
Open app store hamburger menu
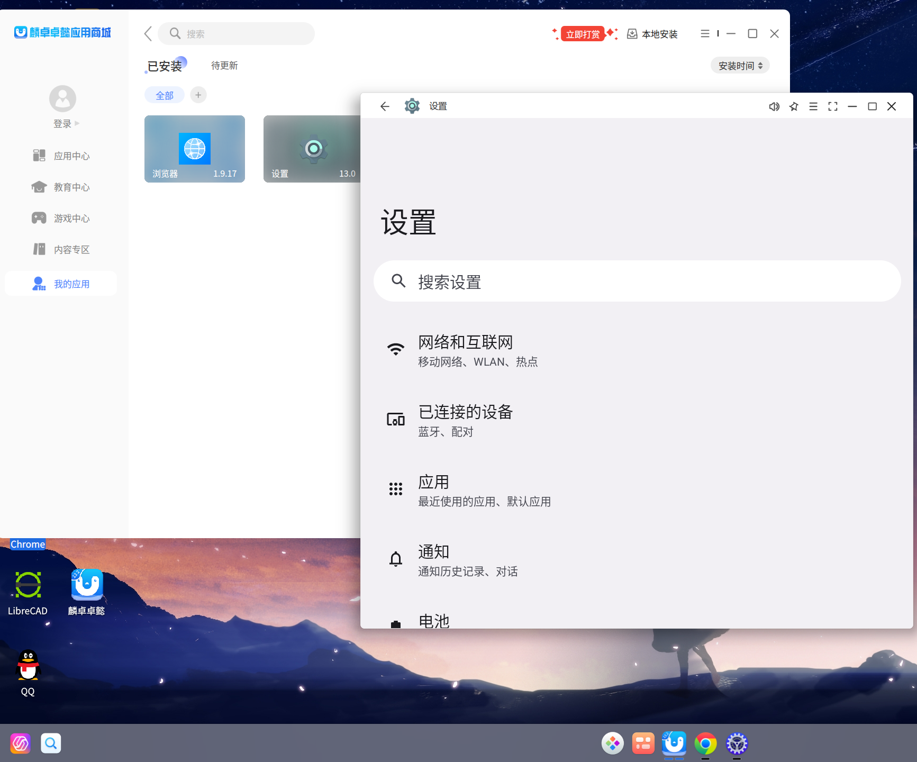[705, 34]
